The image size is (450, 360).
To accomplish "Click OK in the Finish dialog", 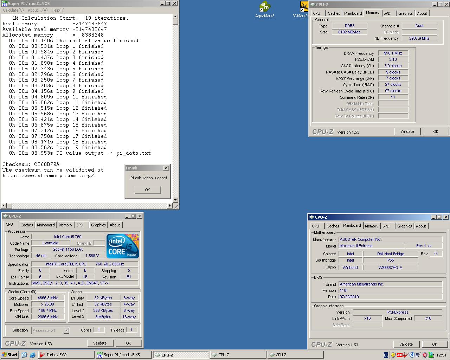I will coord(148,190).
